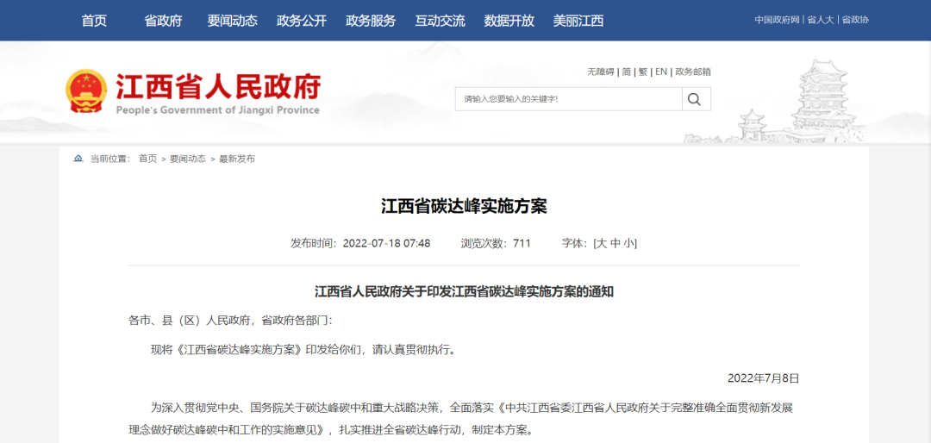
Task: Switch the site to EN
Action: pyautogui.click(x=661, y=72)
